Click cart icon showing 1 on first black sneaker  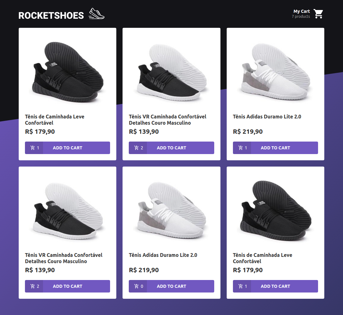point(33,148)
